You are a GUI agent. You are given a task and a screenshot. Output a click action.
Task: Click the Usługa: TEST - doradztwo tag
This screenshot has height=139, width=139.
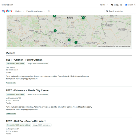(42, 125)
